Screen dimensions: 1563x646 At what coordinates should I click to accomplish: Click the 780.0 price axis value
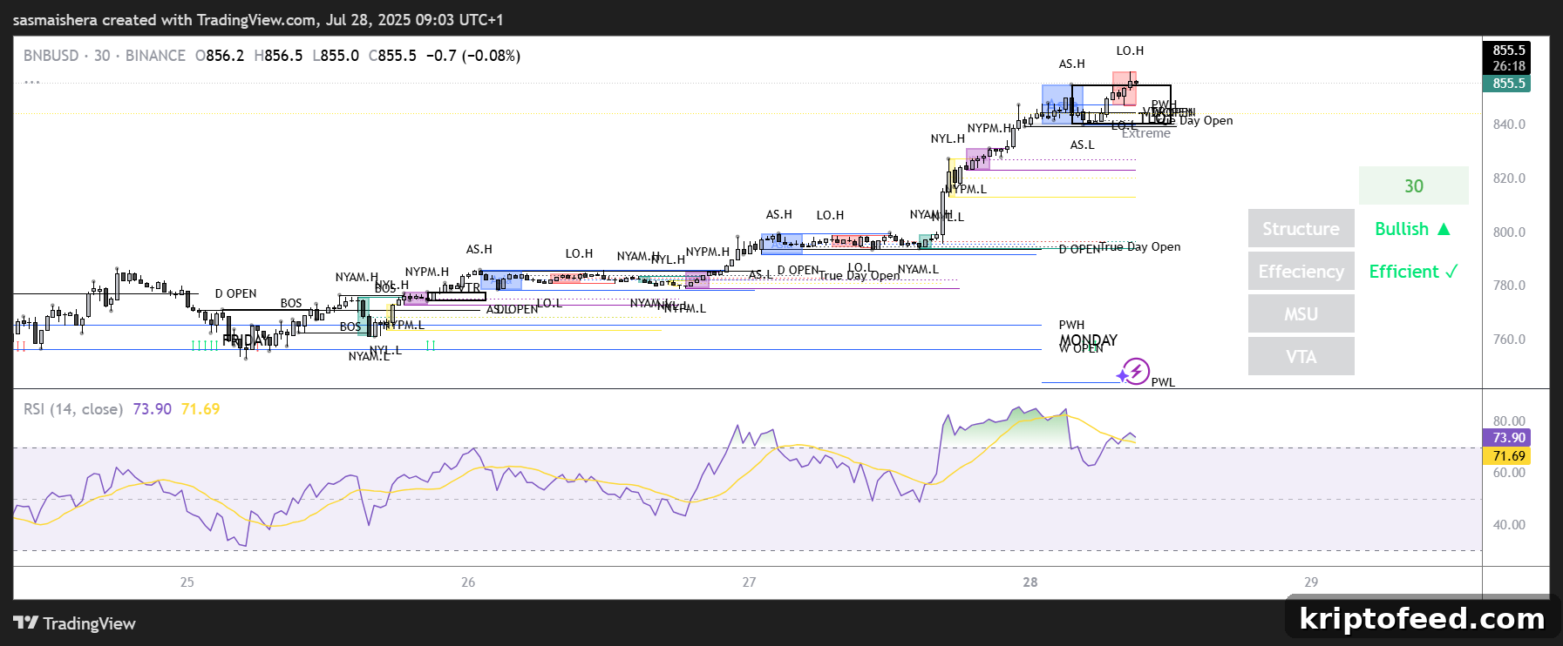(x=1509, y=286)
